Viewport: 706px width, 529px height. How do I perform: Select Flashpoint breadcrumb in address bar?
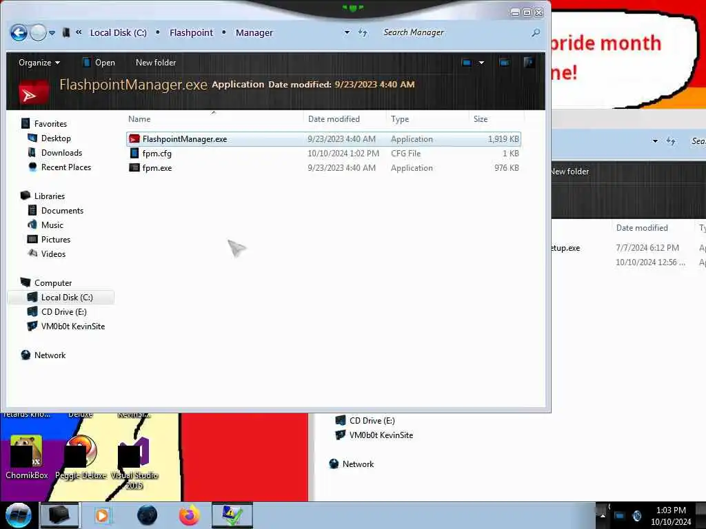tap(191, 33)
